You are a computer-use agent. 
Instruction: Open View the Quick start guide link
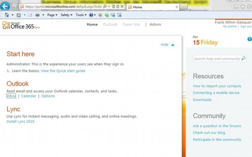[x=63, y=71]
